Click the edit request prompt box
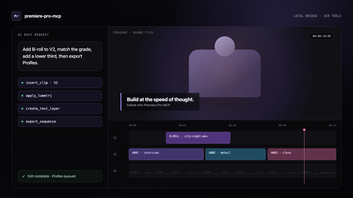 point(60,56)
